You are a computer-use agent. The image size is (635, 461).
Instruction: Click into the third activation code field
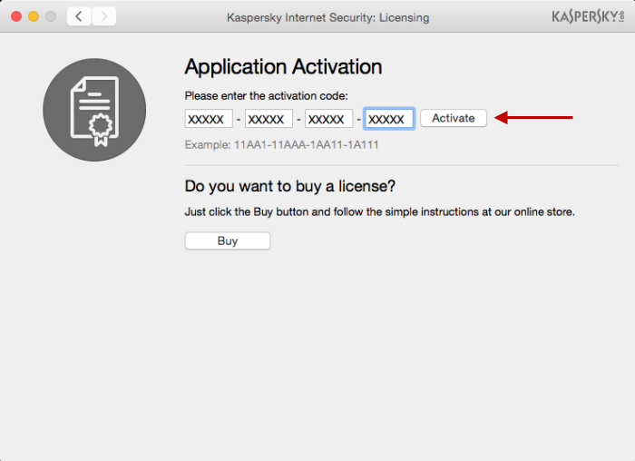point(328,119)
